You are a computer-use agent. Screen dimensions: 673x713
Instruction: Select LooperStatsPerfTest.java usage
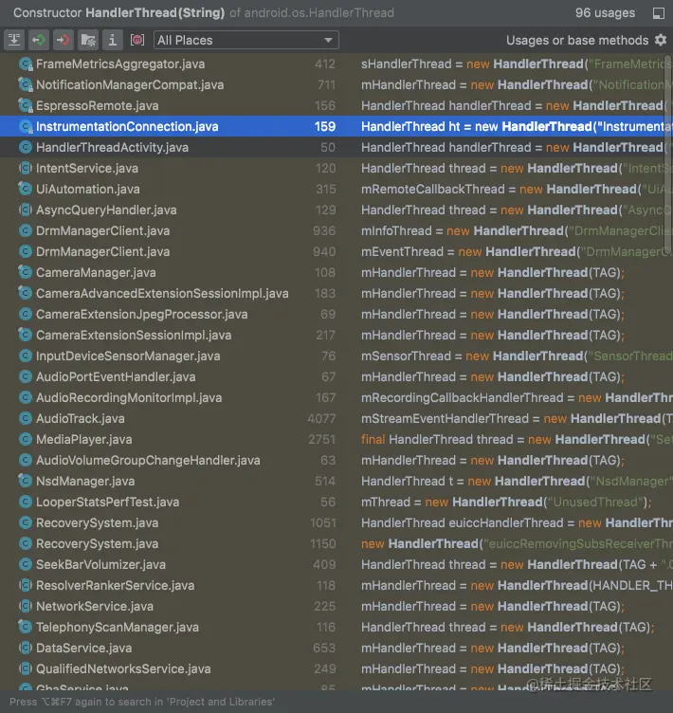pyautogui.click(x=336, y=502)
